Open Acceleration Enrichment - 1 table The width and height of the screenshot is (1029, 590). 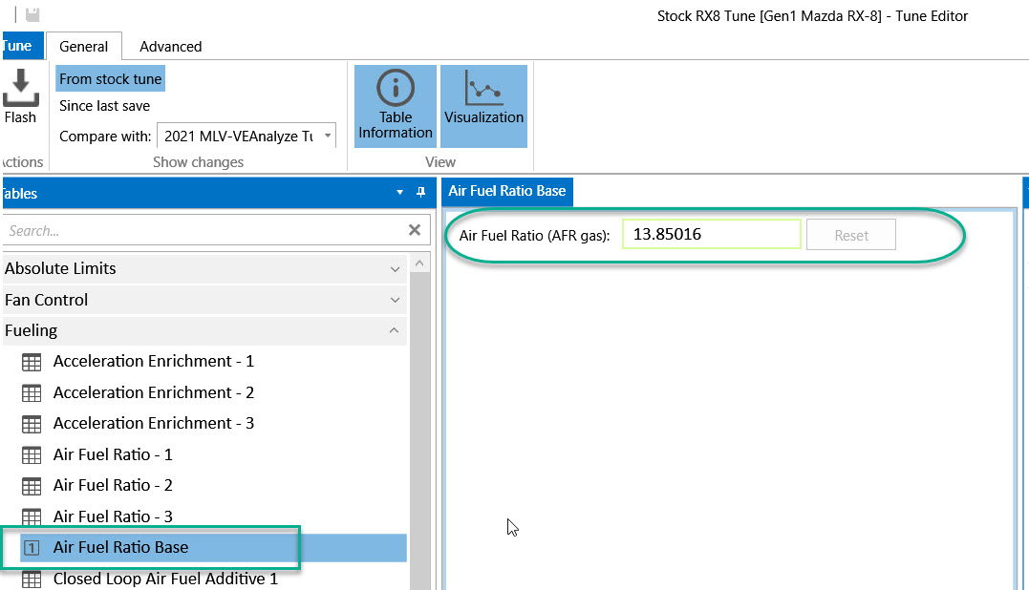[x=153, y=362]
